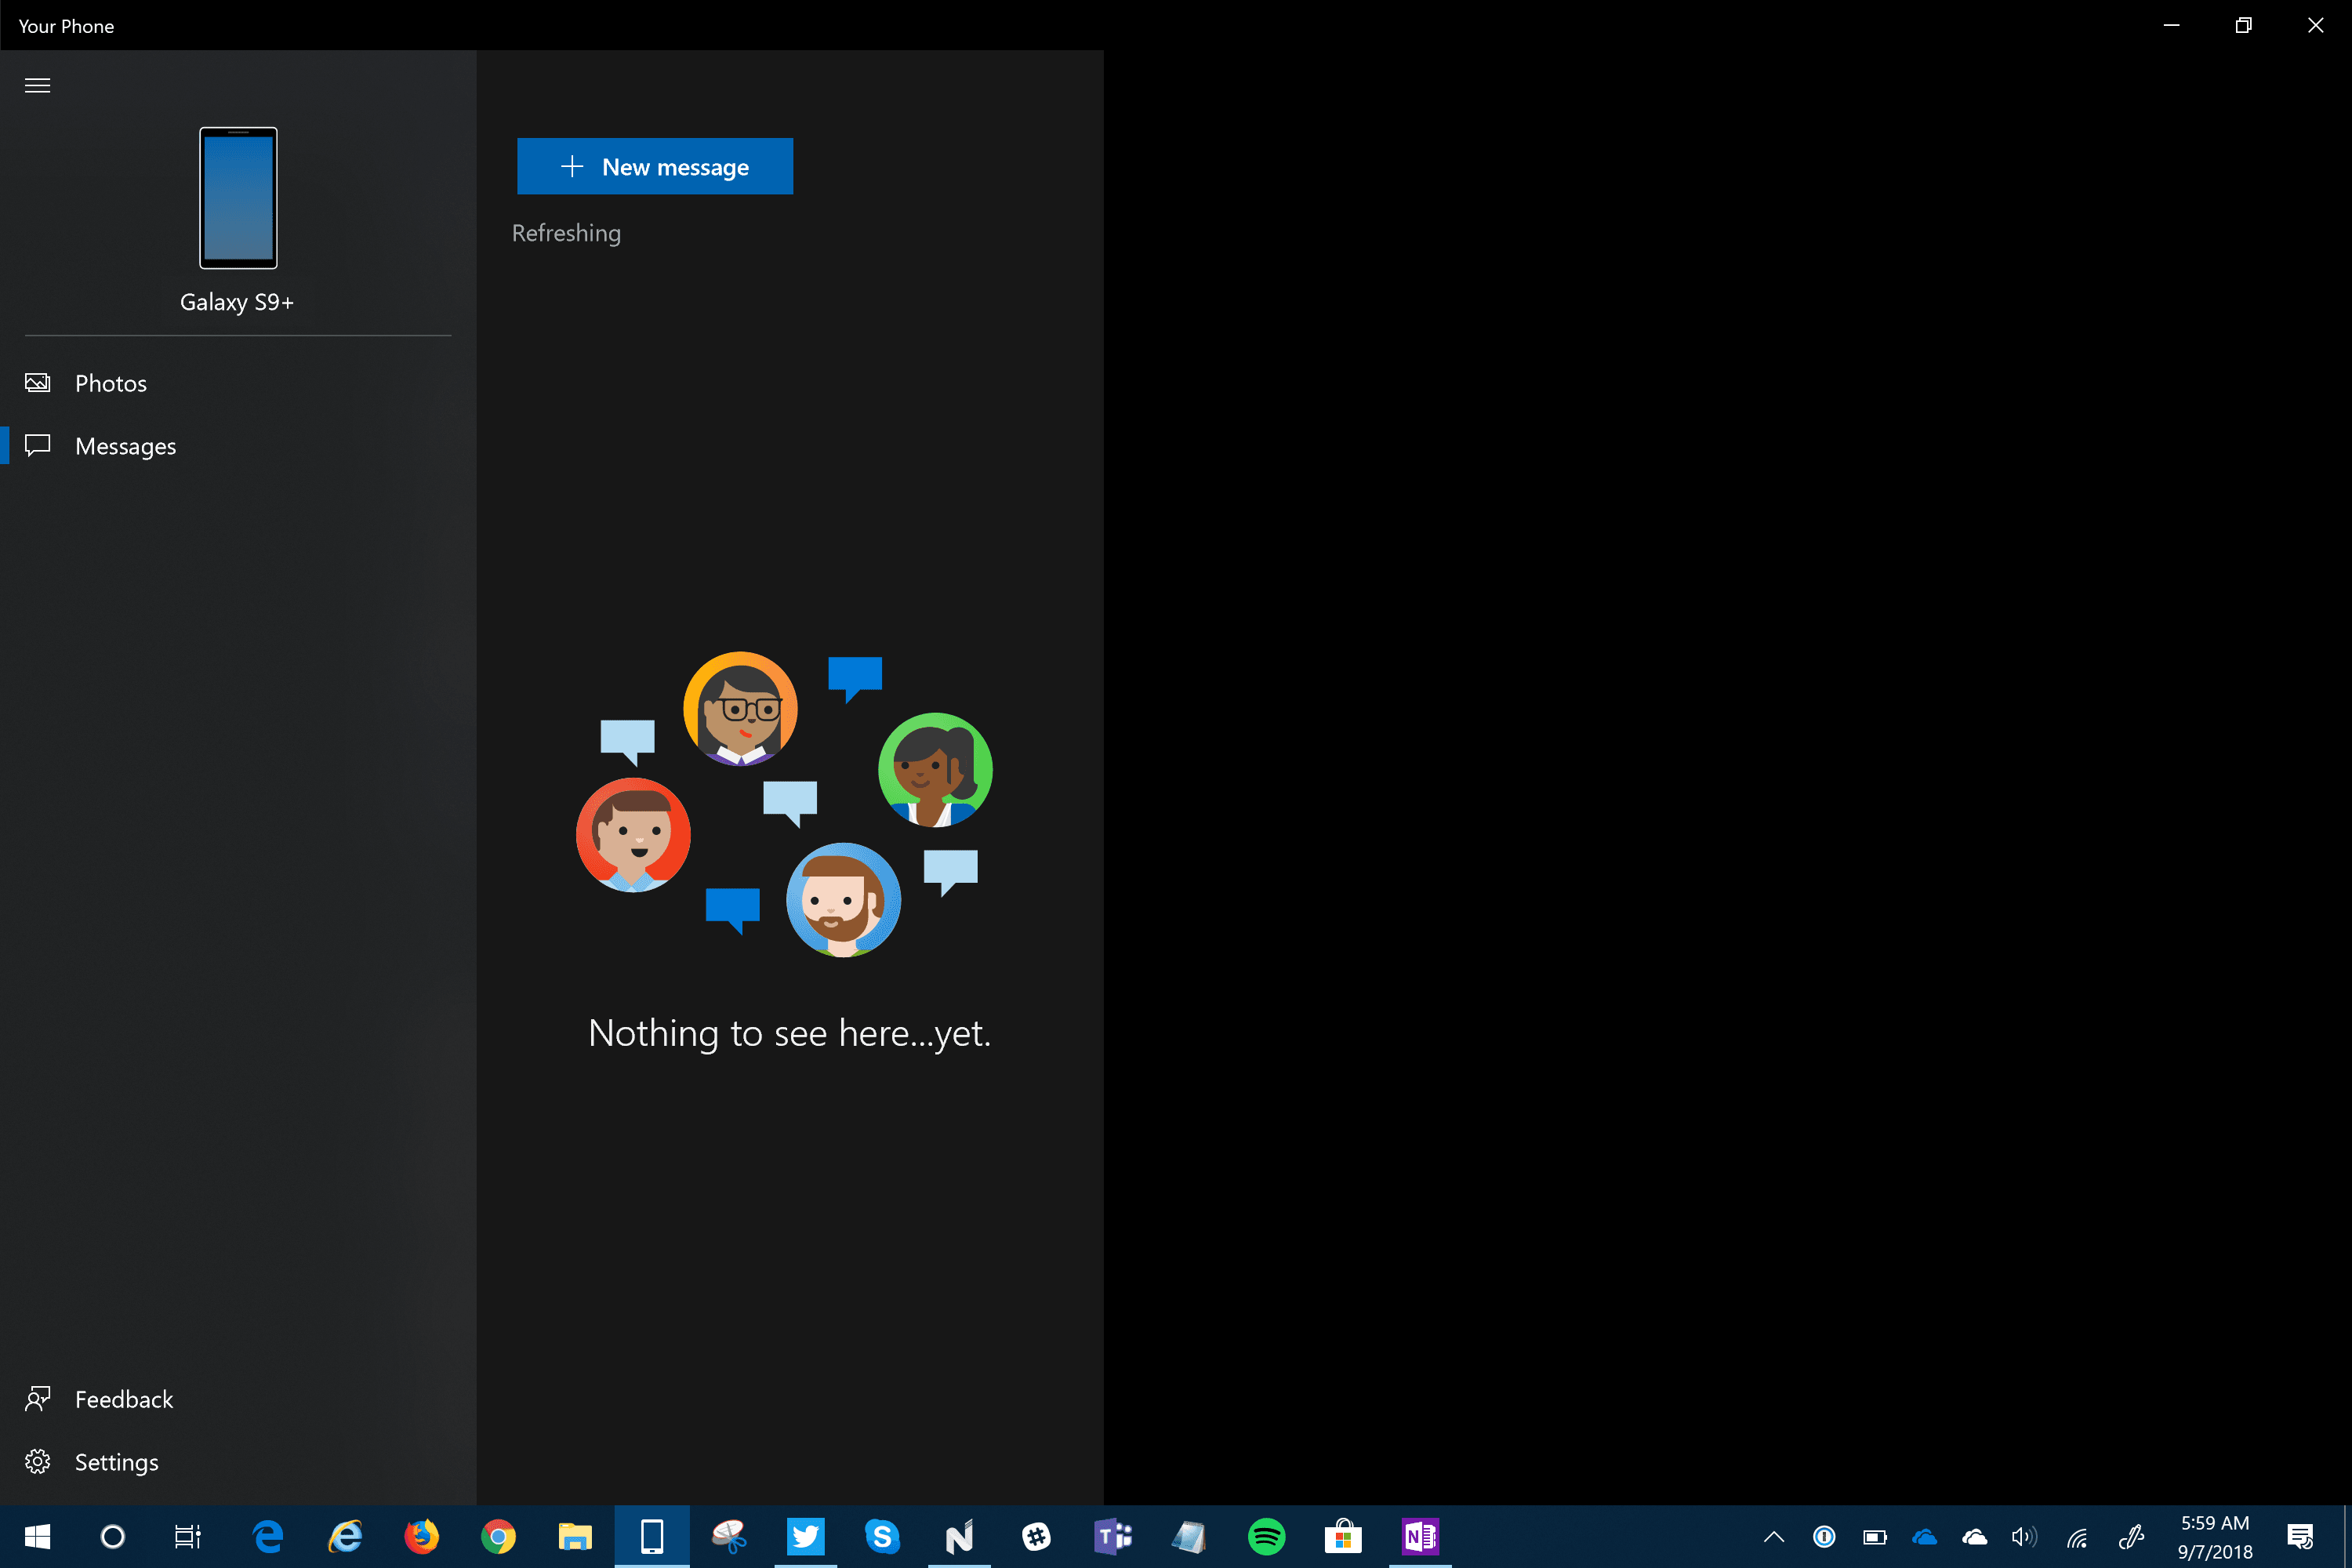The width and height of the screenshot is (2352, 1568).
Task: Click the Windows Start button
Action: [x=37, y=1536]
